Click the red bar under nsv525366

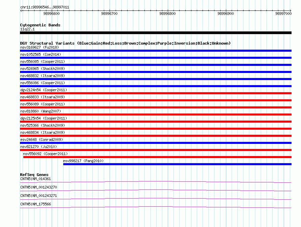click(156, 129)
